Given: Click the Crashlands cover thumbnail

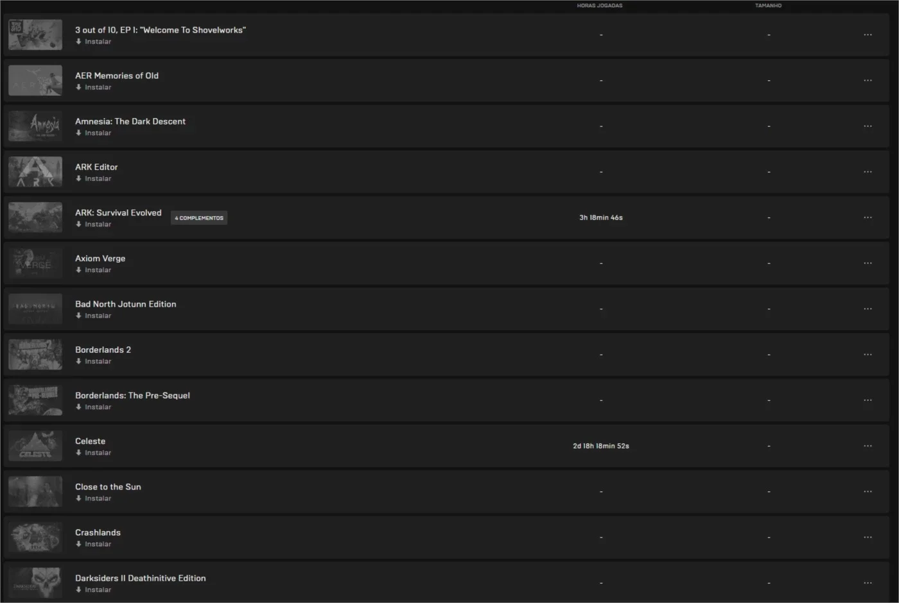Looking at the screenshot, I should pyautogui.click(x=35, y=537).
